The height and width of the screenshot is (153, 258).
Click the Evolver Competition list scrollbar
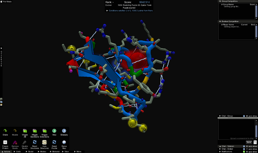[x=256, y=31]
